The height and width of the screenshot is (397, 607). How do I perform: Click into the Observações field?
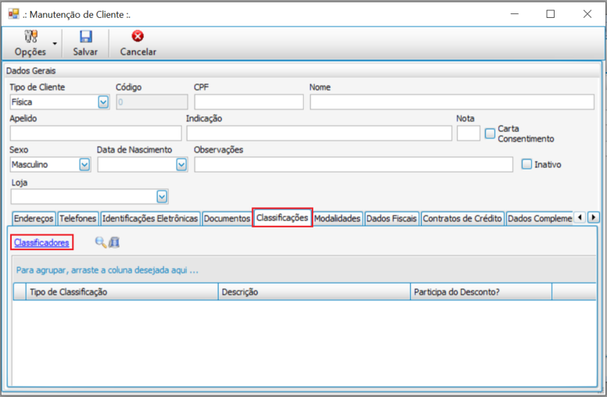(x=353, y=165)
